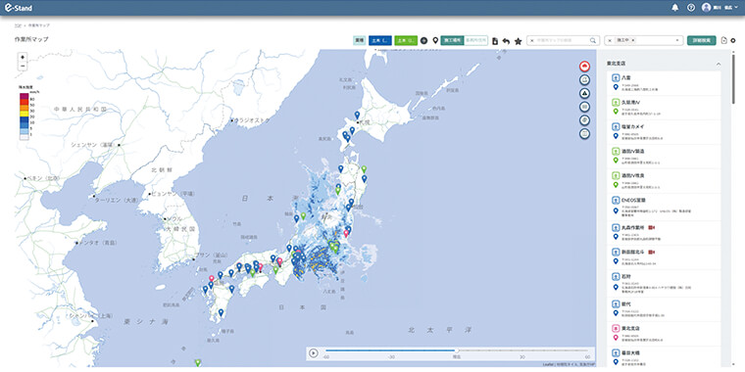Jump timeline to the -30 mark
The image size is (745, 372).
coord(391,356)
